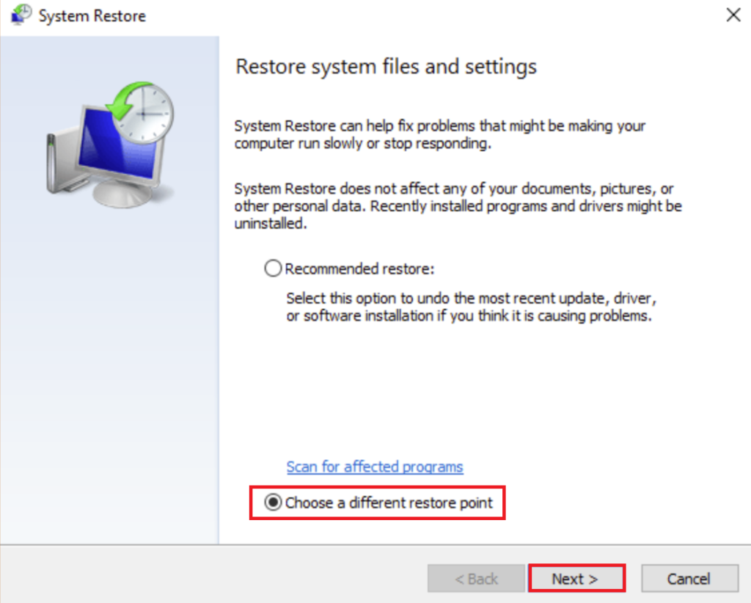Cancel the System Restore wizard
The width and height of the screenshot is (751, 603).
click(x=689, y=578)
